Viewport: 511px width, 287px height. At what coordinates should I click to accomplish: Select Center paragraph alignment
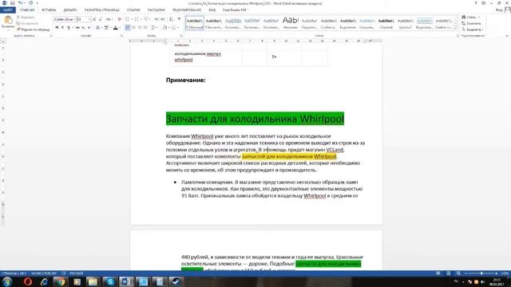(x=133, y=28)
